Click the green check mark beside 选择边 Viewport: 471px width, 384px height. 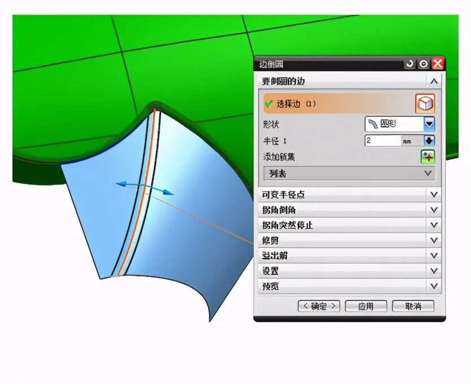click(x=269, y=104)
